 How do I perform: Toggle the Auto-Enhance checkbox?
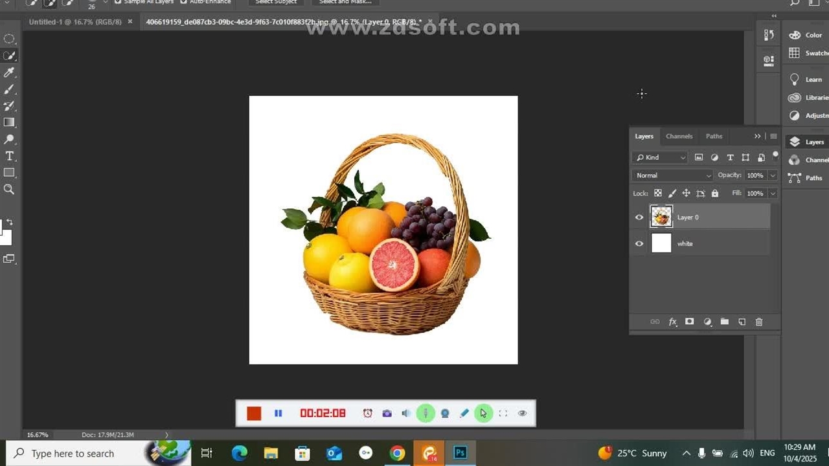click(x=183, y=2)
